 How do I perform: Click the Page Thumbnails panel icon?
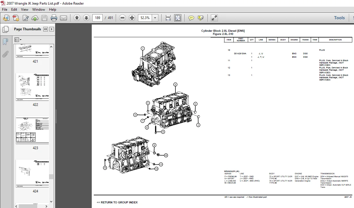pyautogui.click(x=5, y=29)
